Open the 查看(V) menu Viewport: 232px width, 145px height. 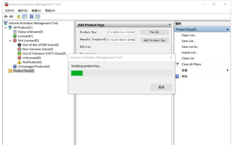(36, 11)
